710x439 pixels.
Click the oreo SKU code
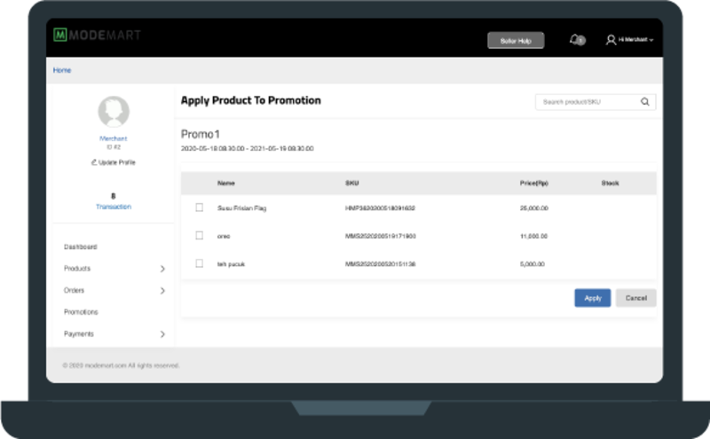coord(381,236)
